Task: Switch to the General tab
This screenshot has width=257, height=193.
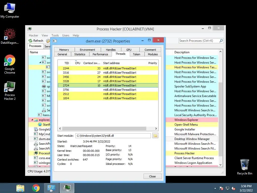Action: click(62, 54)
